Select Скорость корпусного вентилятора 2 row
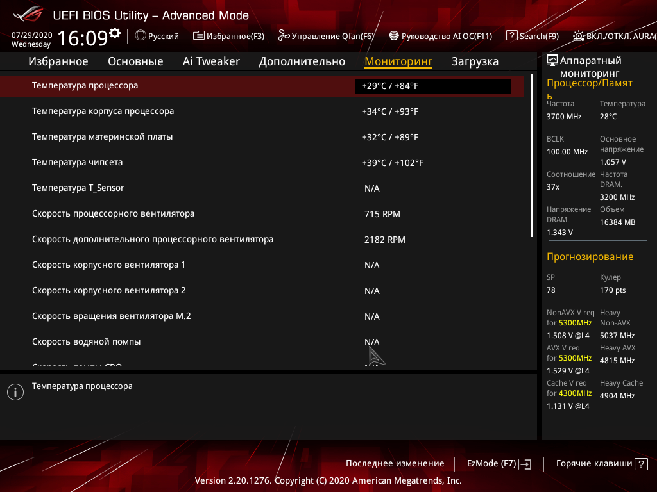 pyautogui.click(x=262, y=291)
